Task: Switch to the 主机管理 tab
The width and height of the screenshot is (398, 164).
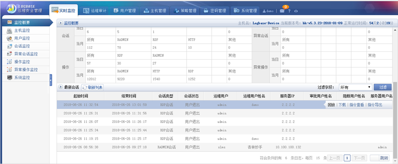Action: pyautogui.click(x=155, y=11)
